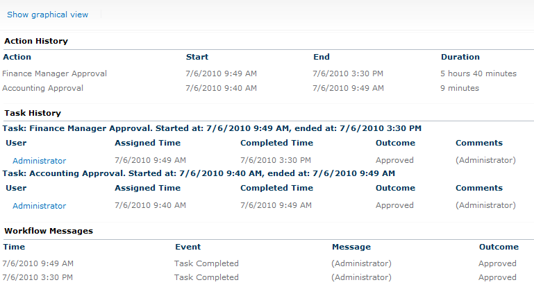
Task: Select the Accounting Approval action row
Action: pos(267,88)
